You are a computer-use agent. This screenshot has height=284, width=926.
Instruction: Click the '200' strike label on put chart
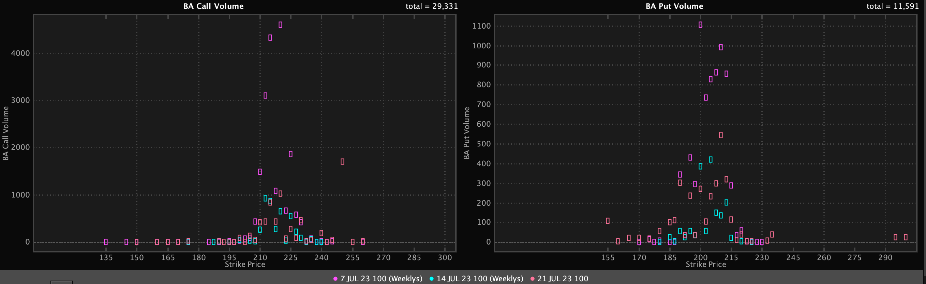click(x=700, y=257)
